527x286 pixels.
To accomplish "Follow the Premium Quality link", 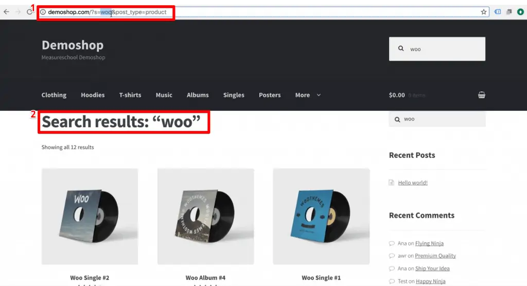I will 435,256.
